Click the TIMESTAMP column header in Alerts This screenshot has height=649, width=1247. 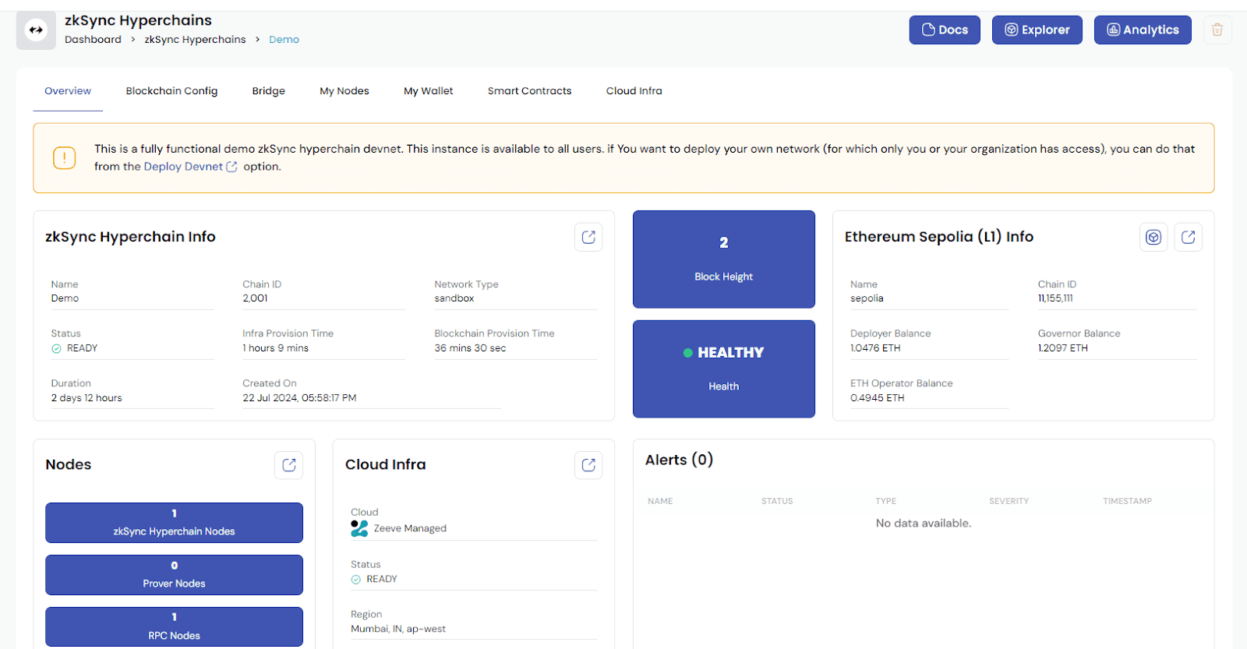tap(1127, 501)
